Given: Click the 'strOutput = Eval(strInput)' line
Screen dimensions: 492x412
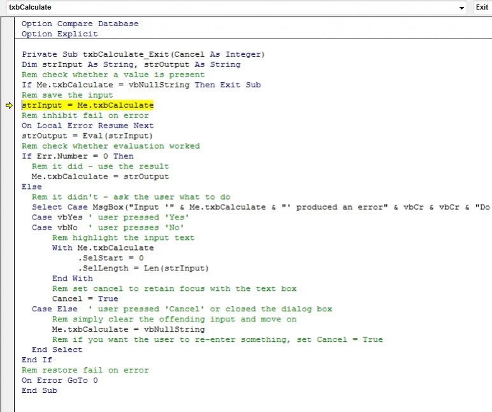Looking at the screenshot, I should pyautogui.click(x=87, y=136).
